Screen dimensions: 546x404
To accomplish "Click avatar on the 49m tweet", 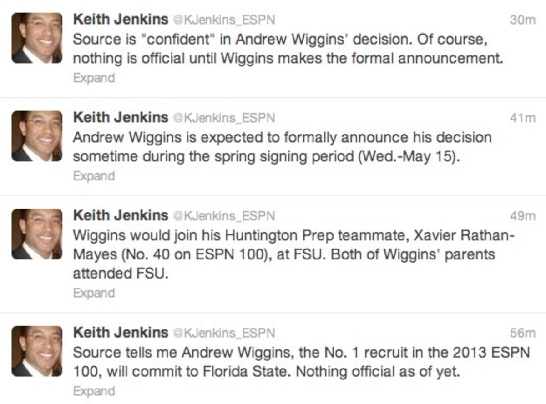I will click(x=37, y=234).
